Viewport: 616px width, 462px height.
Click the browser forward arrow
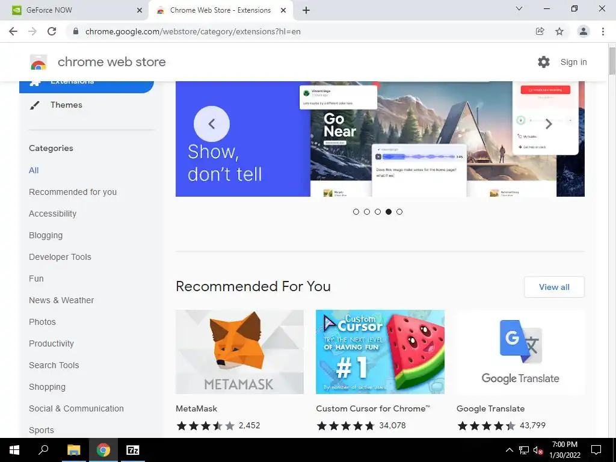pyautogui.click(x=32, y=31)
